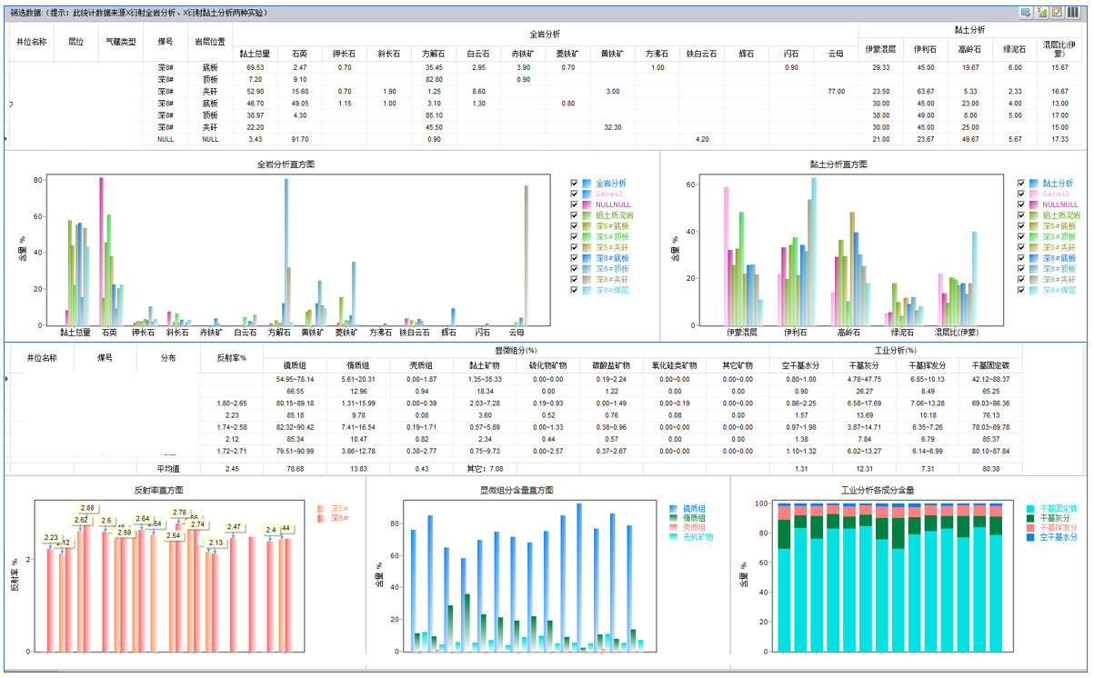Toggle NULLNULL checkbox in clay chart legend

(1021, 204)
